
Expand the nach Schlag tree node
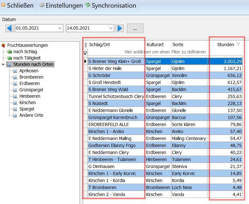pyautogui.click(x=3, y=52)
